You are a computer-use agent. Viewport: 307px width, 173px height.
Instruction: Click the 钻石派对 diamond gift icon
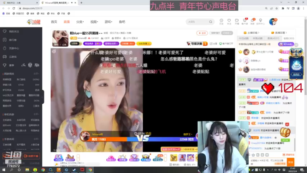point(134,158)
